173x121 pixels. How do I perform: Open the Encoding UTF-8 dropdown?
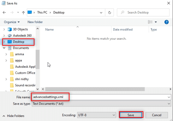[97, 115]
